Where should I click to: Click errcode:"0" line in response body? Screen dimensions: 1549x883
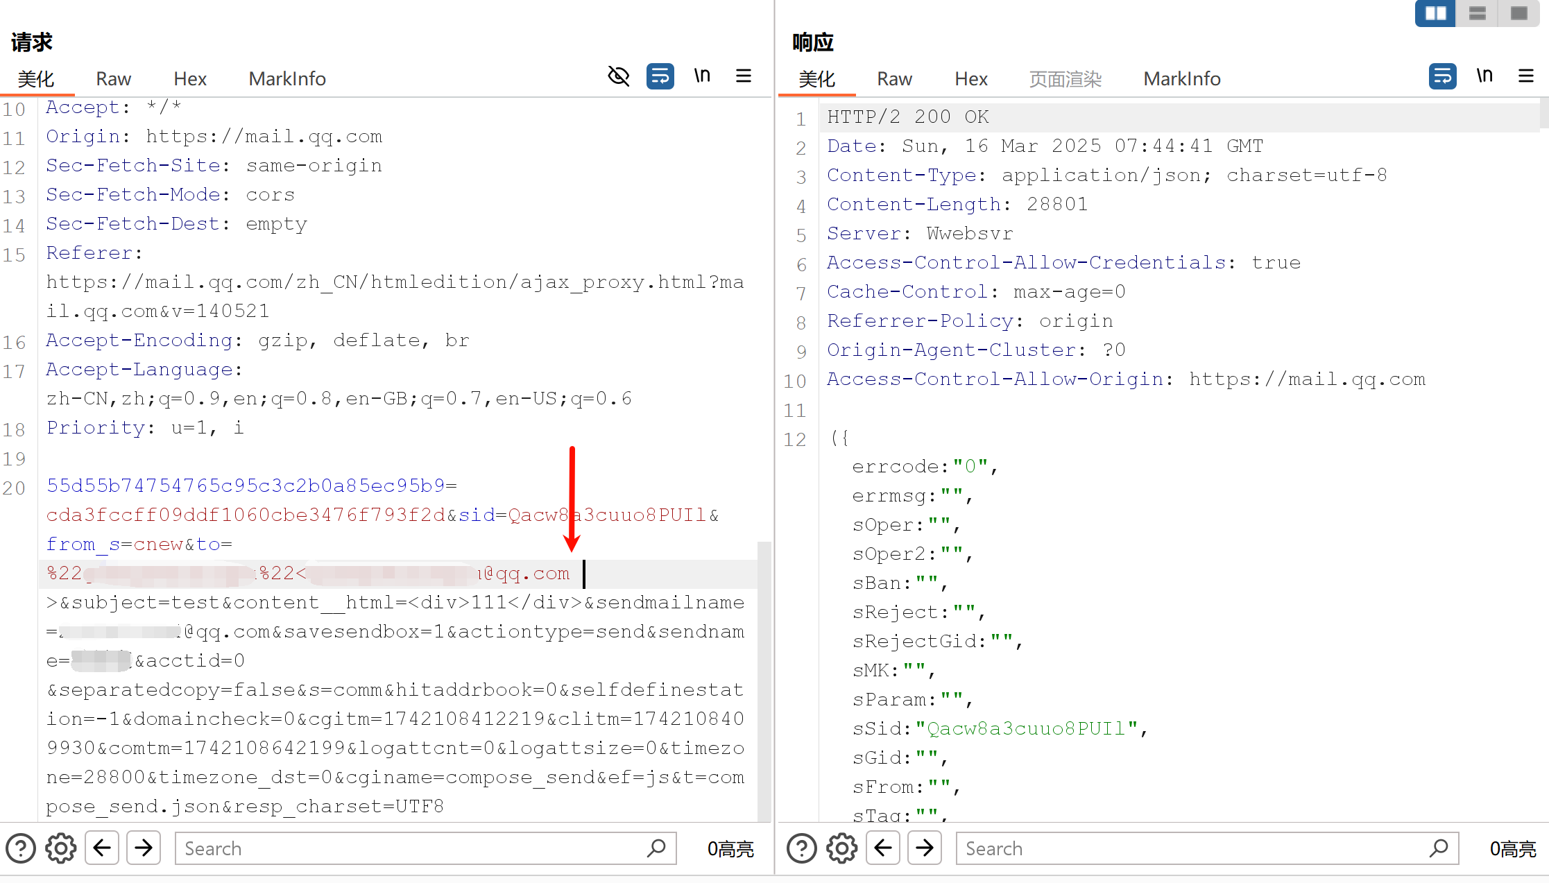[x=925, y=467]
